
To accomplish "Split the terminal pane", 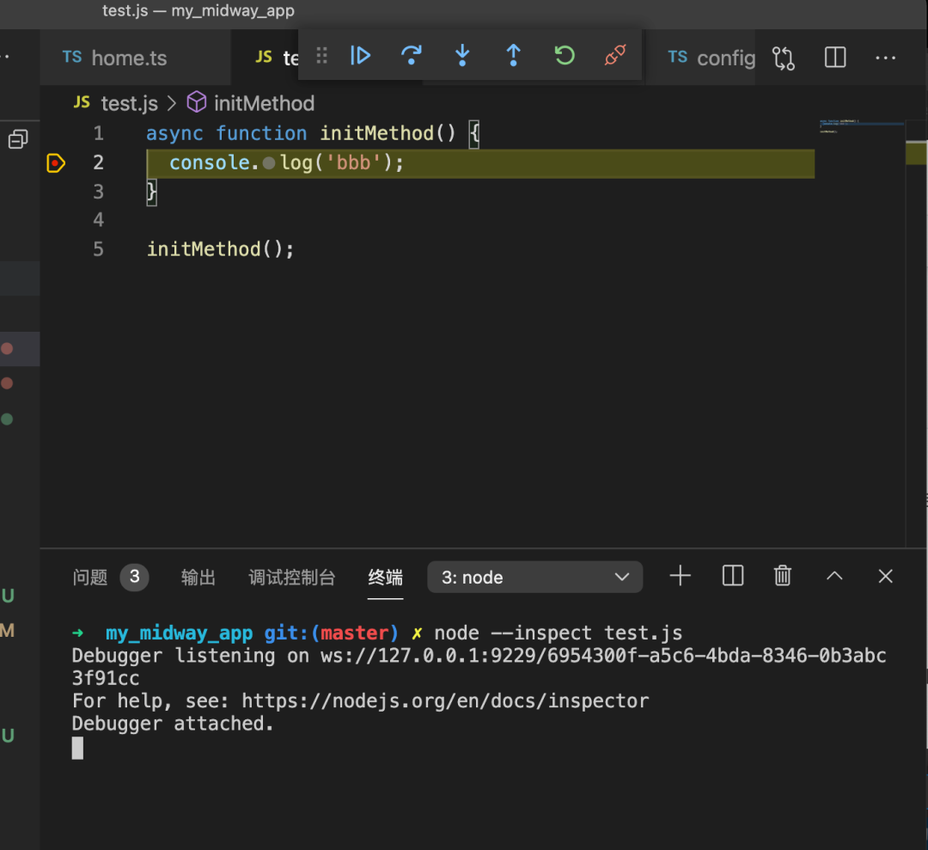I will click(733, 576).
